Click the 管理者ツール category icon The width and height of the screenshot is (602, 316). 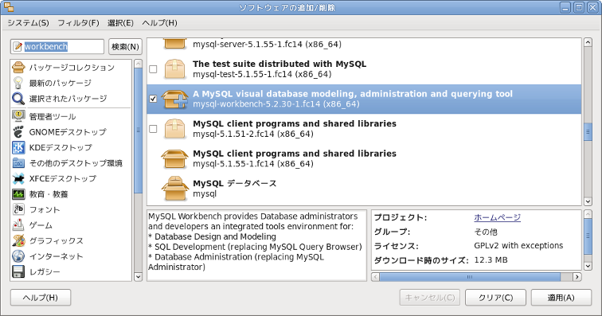tap(18, 116)
